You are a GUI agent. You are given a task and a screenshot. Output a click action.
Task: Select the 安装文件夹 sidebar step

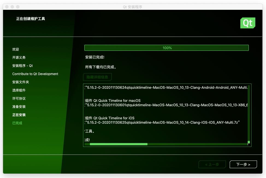(x=20, y=82)
